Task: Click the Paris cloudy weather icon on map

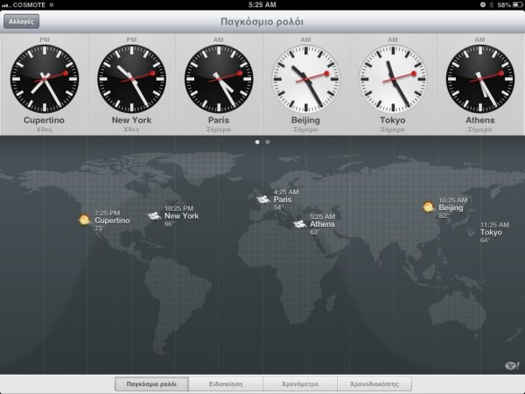Action: click(x=263, y=200)
